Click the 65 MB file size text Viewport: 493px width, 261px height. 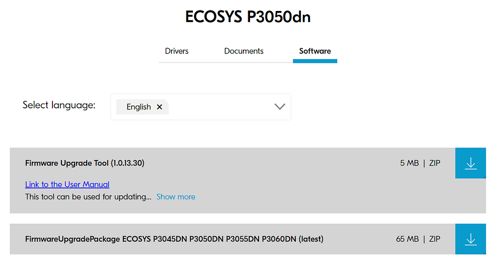pyautogui.click(x=407, y=239)
